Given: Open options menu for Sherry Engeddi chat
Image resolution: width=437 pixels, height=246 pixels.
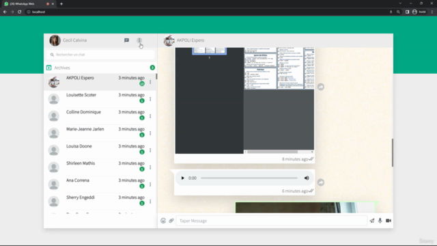Looking at the screenshot, I should coord(150,201).
